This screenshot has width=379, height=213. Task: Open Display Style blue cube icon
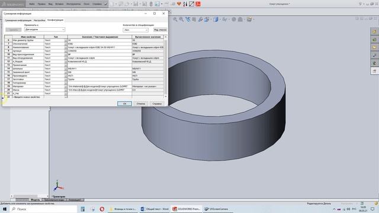pos(216,20)
